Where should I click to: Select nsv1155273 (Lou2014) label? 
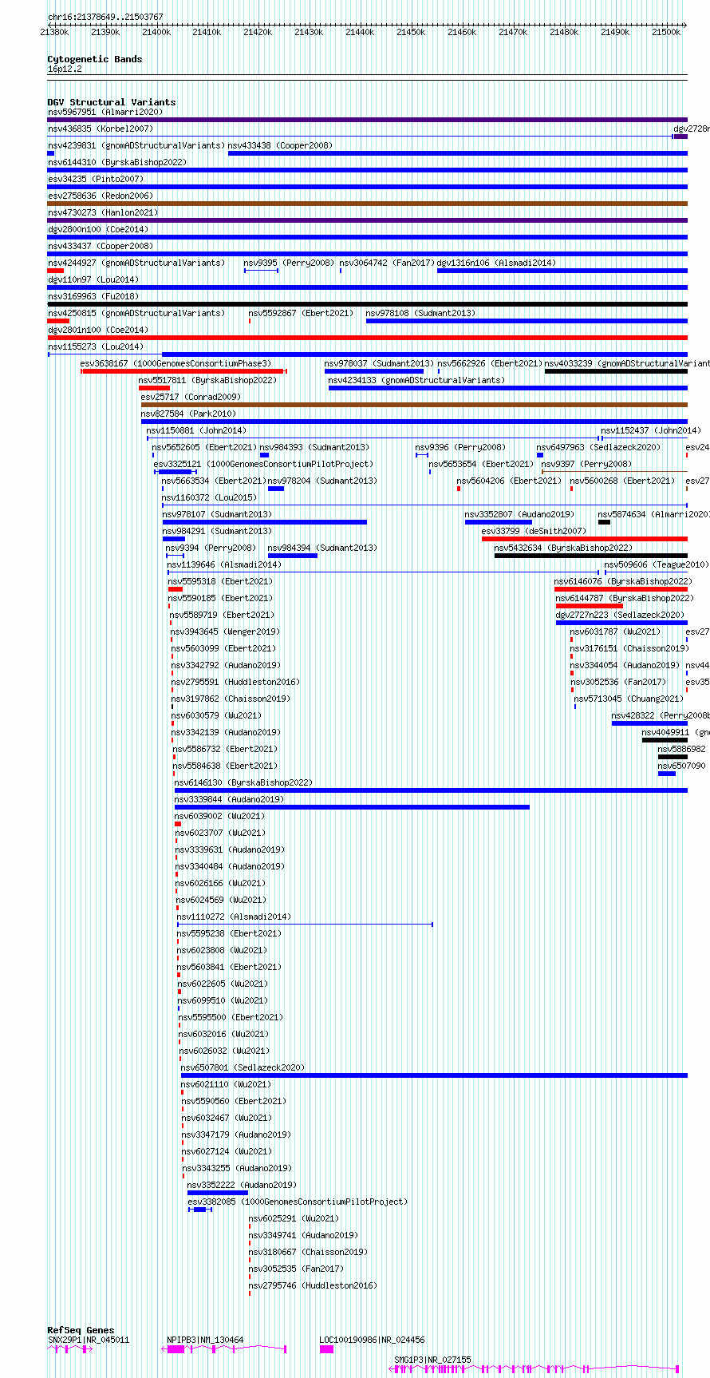pos(95,346)
